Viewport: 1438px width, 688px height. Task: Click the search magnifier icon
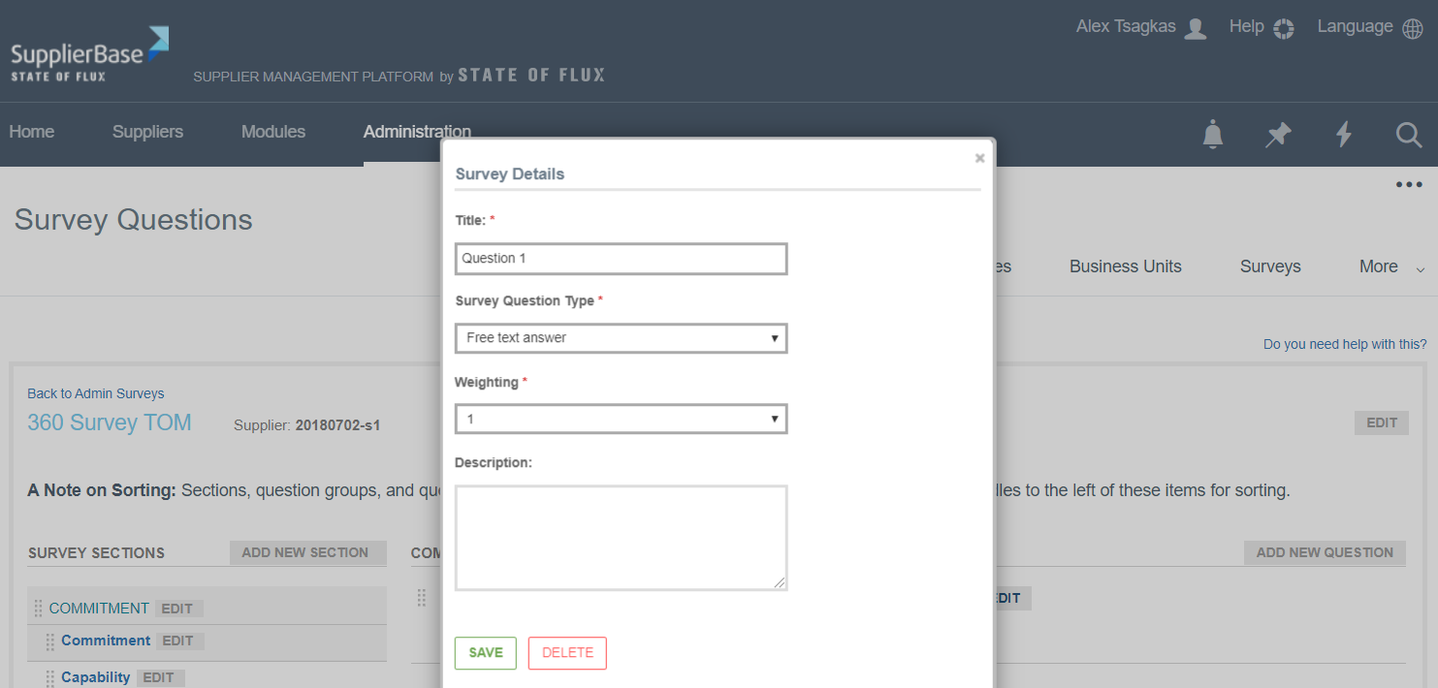click(x=1409, y=134)
